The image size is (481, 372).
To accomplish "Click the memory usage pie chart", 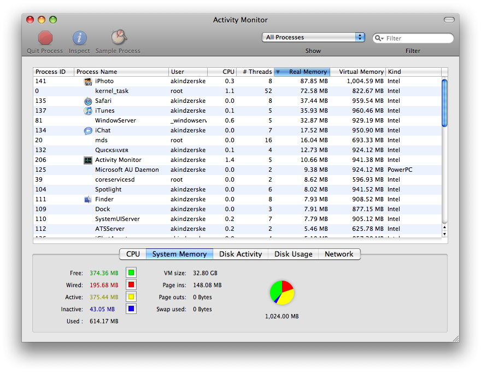I will click(x=282, y=293).
